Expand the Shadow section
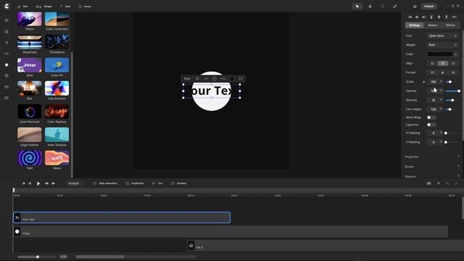464x261 pixels. click(432, 176)
